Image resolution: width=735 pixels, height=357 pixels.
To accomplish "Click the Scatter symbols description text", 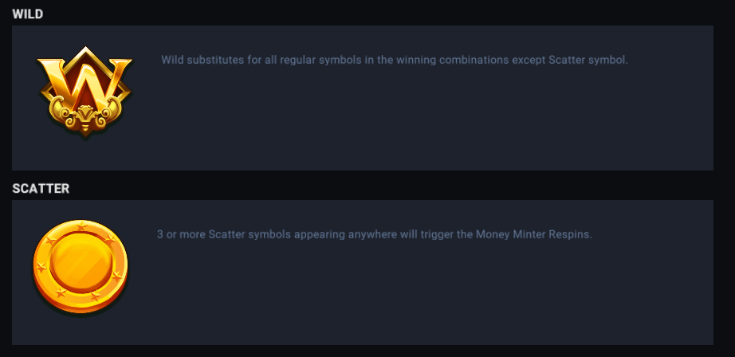I will click(375, 235).
